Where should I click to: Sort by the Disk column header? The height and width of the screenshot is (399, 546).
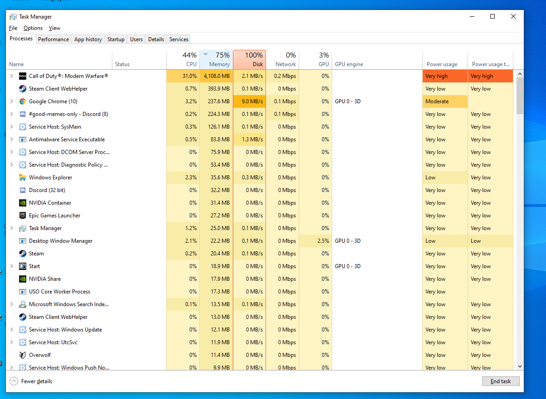tap(249, 59)
